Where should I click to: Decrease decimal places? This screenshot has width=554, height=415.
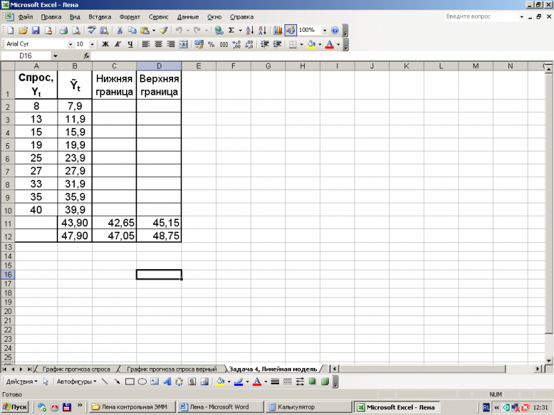[249, 44]
